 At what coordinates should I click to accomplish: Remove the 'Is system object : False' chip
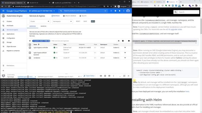click(x=49, y=41)
